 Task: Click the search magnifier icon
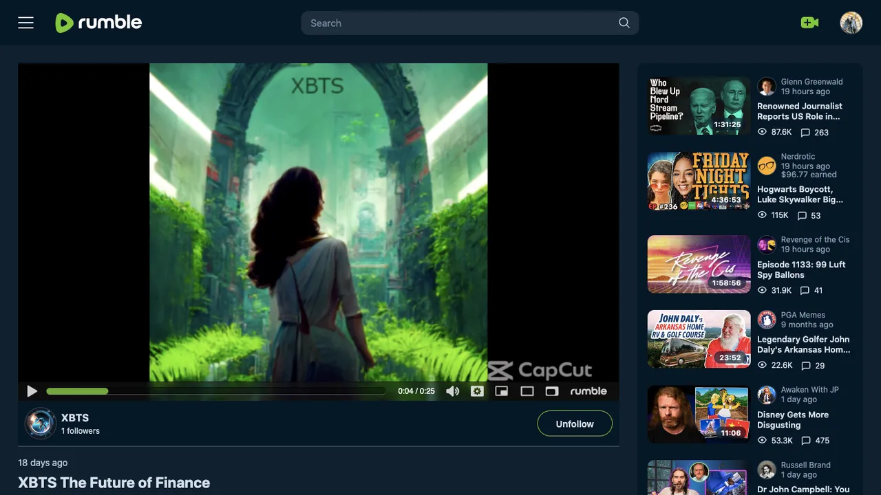624,23
